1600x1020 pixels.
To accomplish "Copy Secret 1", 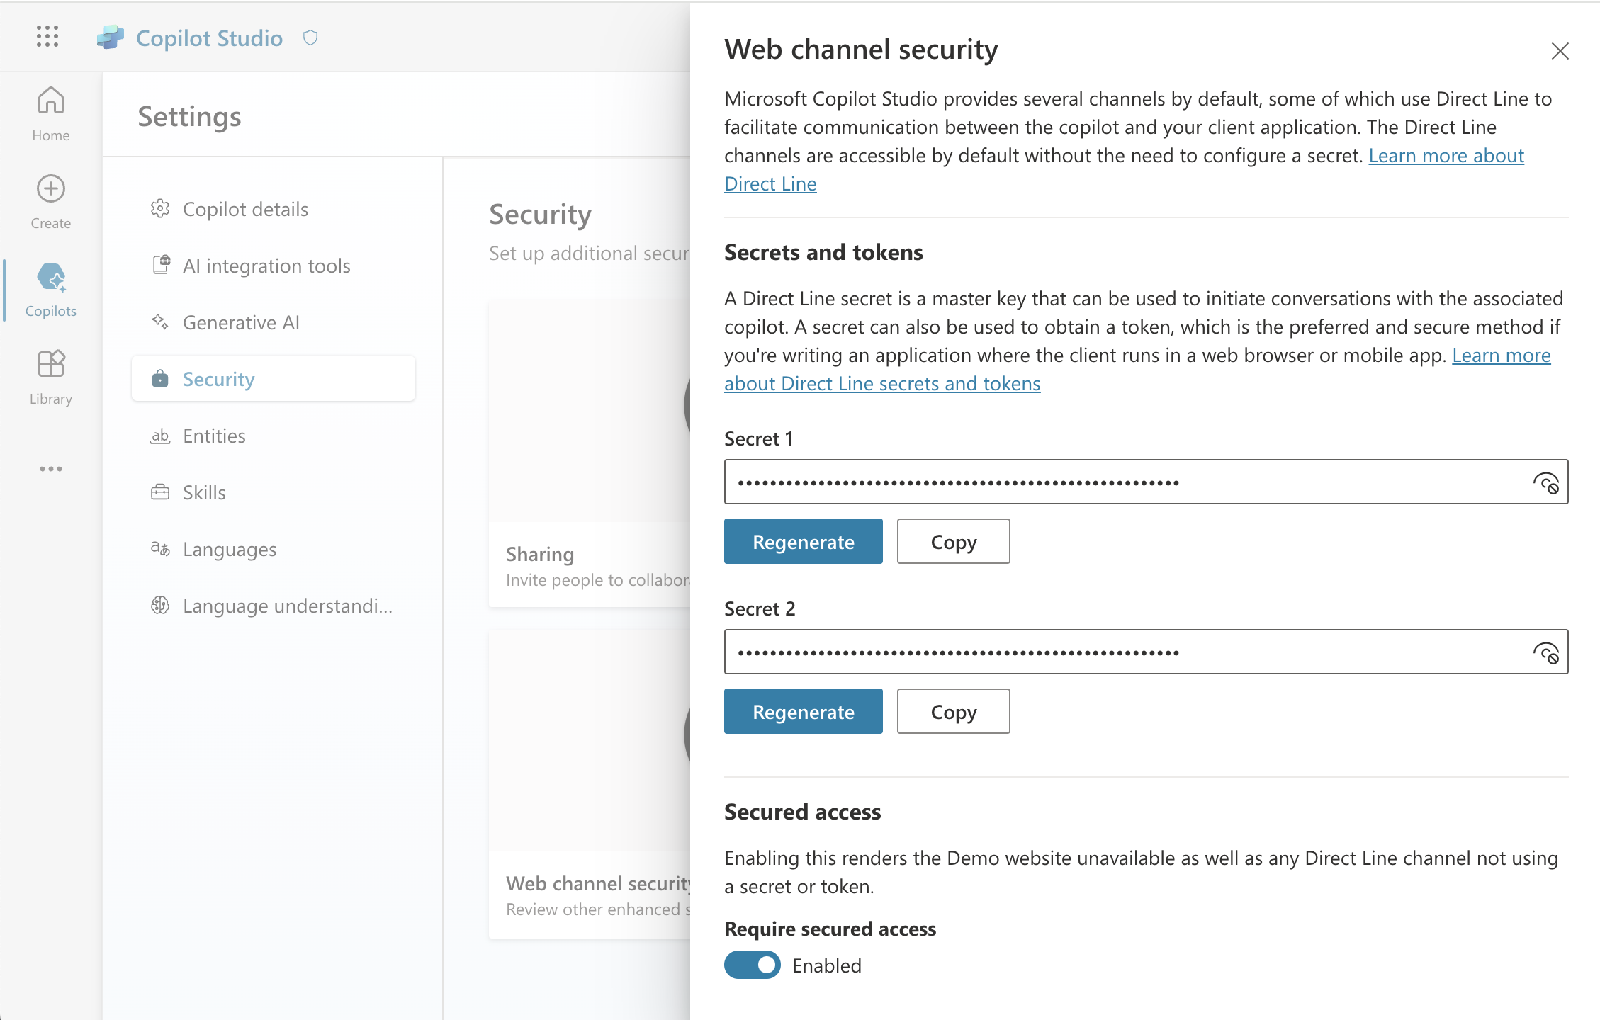I will (954, 541).
